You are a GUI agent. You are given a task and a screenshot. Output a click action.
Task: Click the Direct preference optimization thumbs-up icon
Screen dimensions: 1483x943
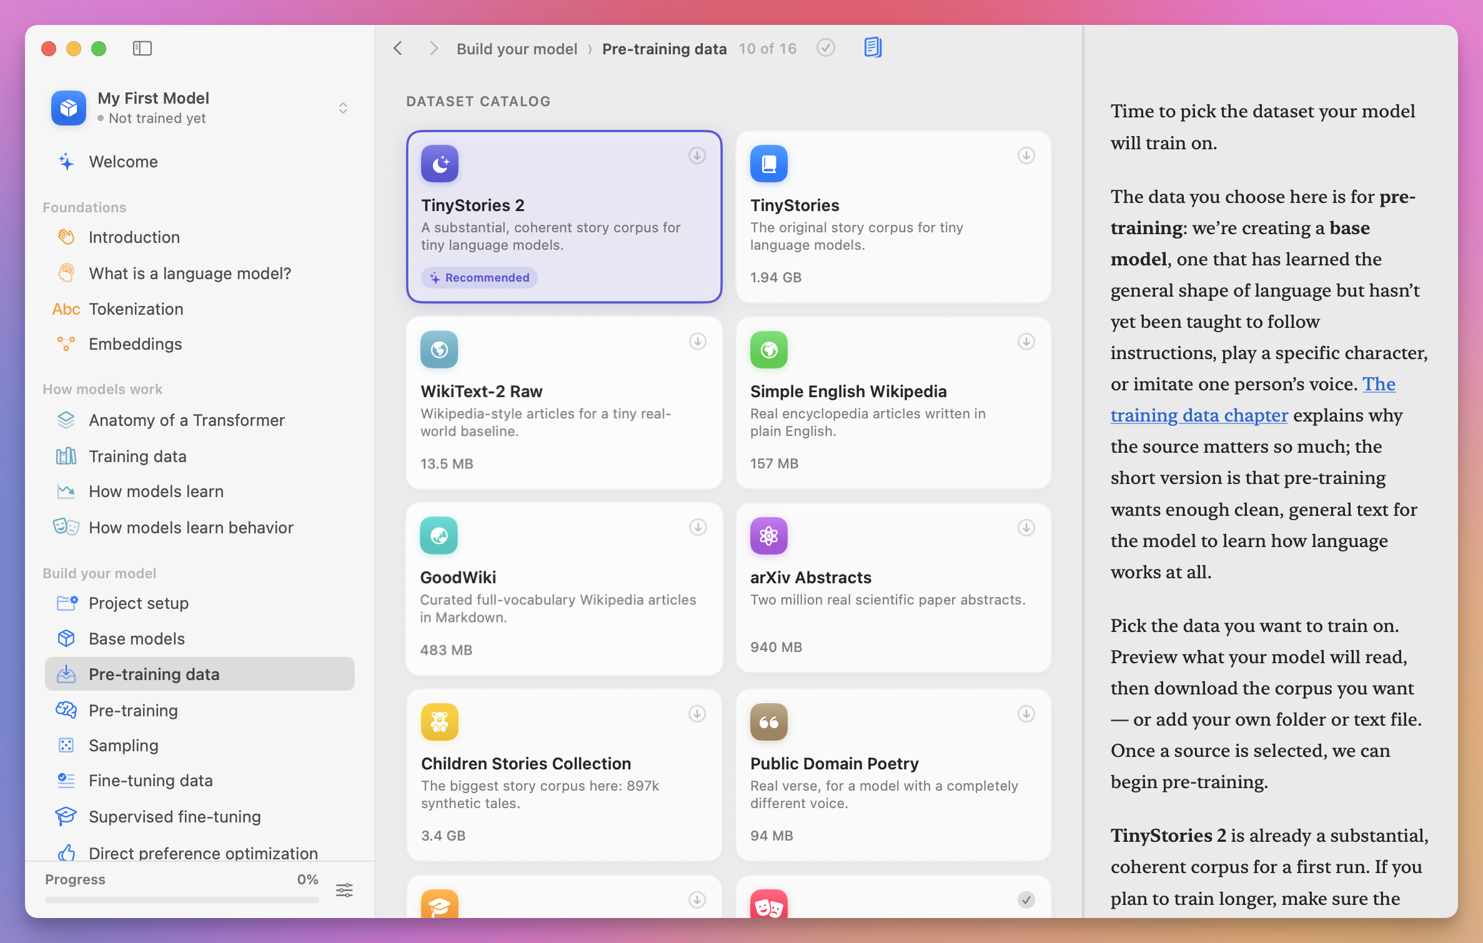[66, 852]
